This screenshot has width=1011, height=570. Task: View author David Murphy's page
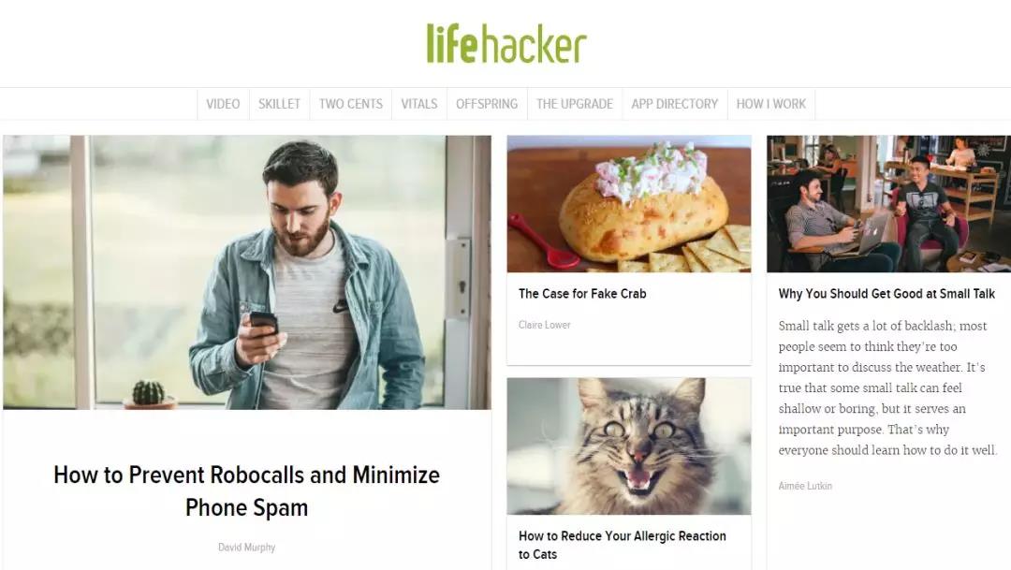coord(247,548)
